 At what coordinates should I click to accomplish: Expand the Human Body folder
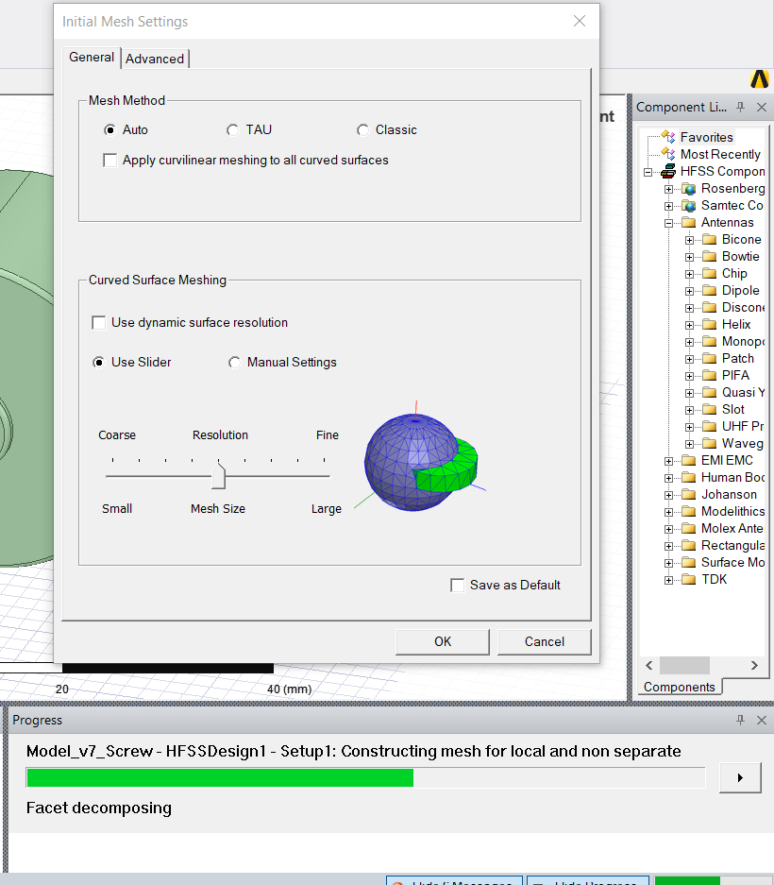pos(668,478)
